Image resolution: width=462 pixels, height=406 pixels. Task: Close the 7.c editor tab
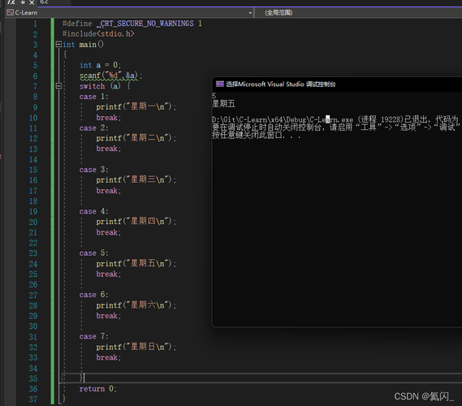pyautogui.click(x=32, y=2)
